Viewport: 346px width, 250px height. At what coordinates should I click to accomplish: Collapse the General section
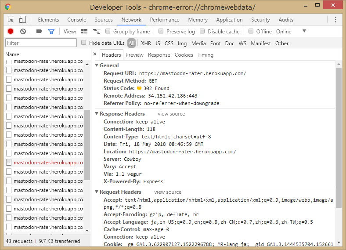point(97,65)
